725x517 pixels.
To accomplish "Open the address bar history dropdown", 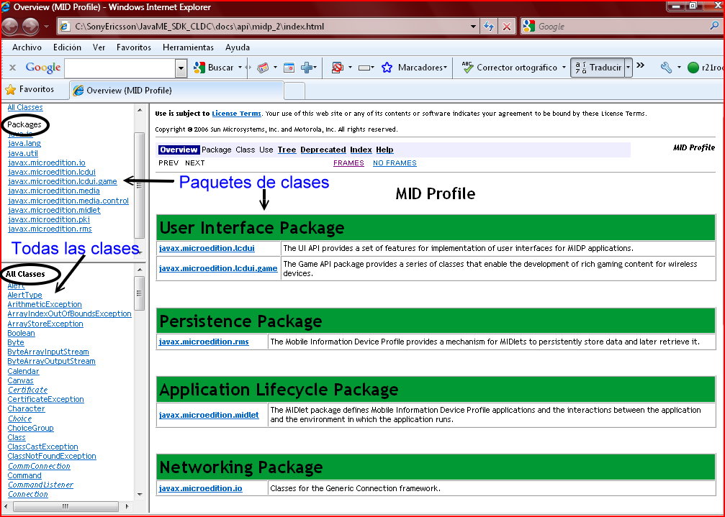I will tap(473, 27).
